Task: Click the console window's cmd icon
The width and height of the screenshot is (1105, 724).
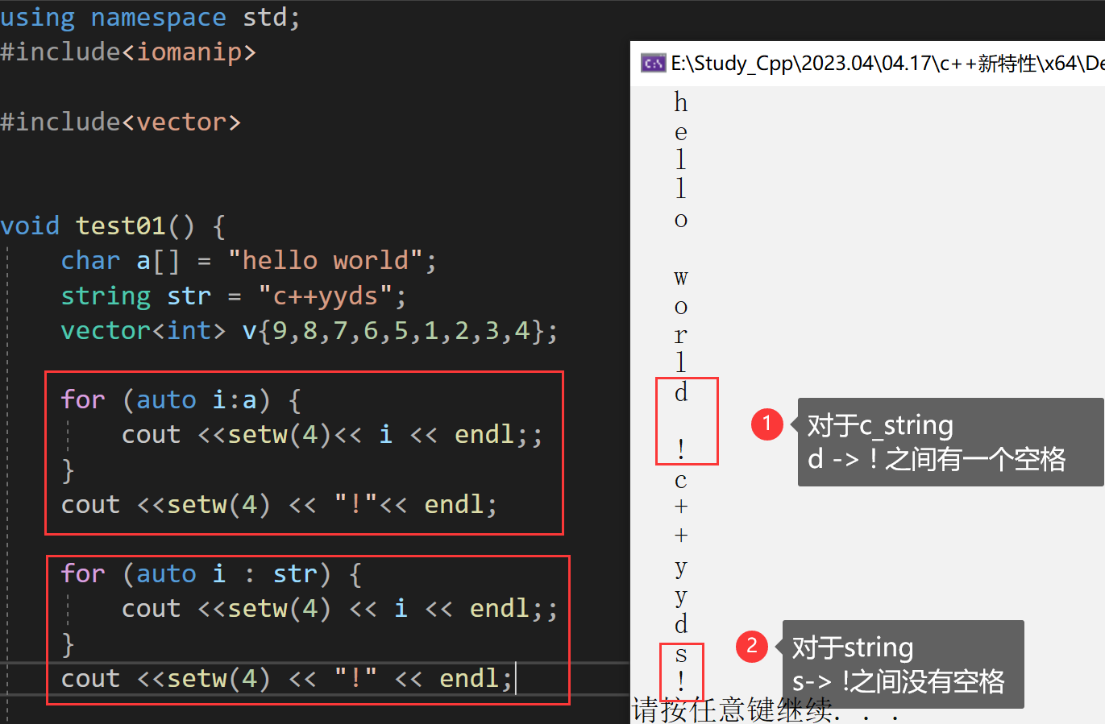Action: [653, 63]
